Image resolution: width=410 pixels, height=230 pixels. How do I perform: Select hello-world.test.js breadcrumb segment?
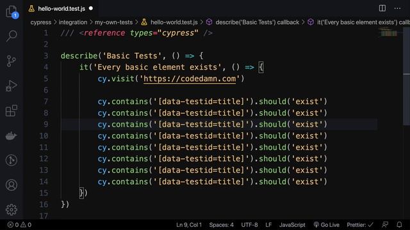pos(174,22)
